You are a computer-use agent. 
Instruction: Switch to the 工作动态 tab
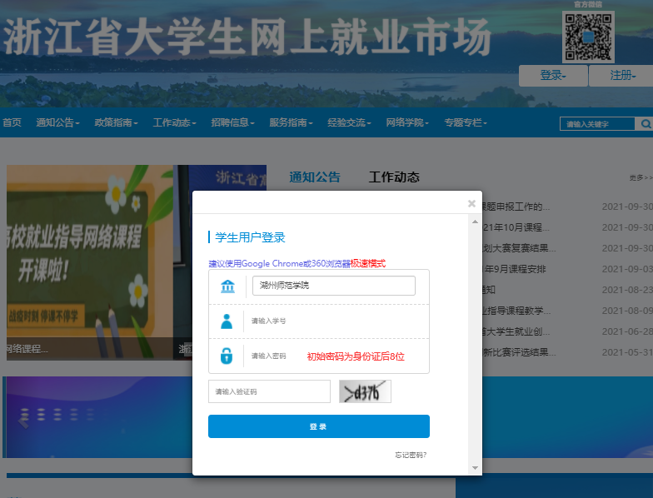394,177
